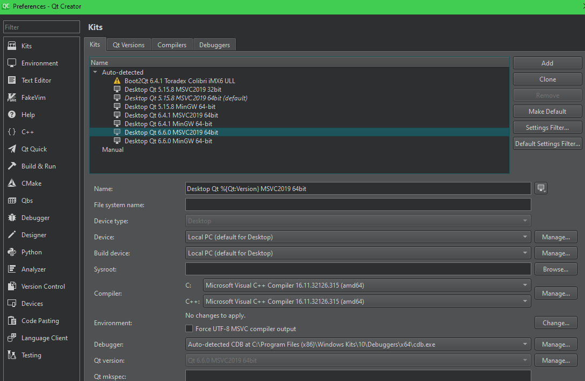This screenshot has width=585, height=381.
Task: Go to the Help preferences category
Action: (41, 114)
